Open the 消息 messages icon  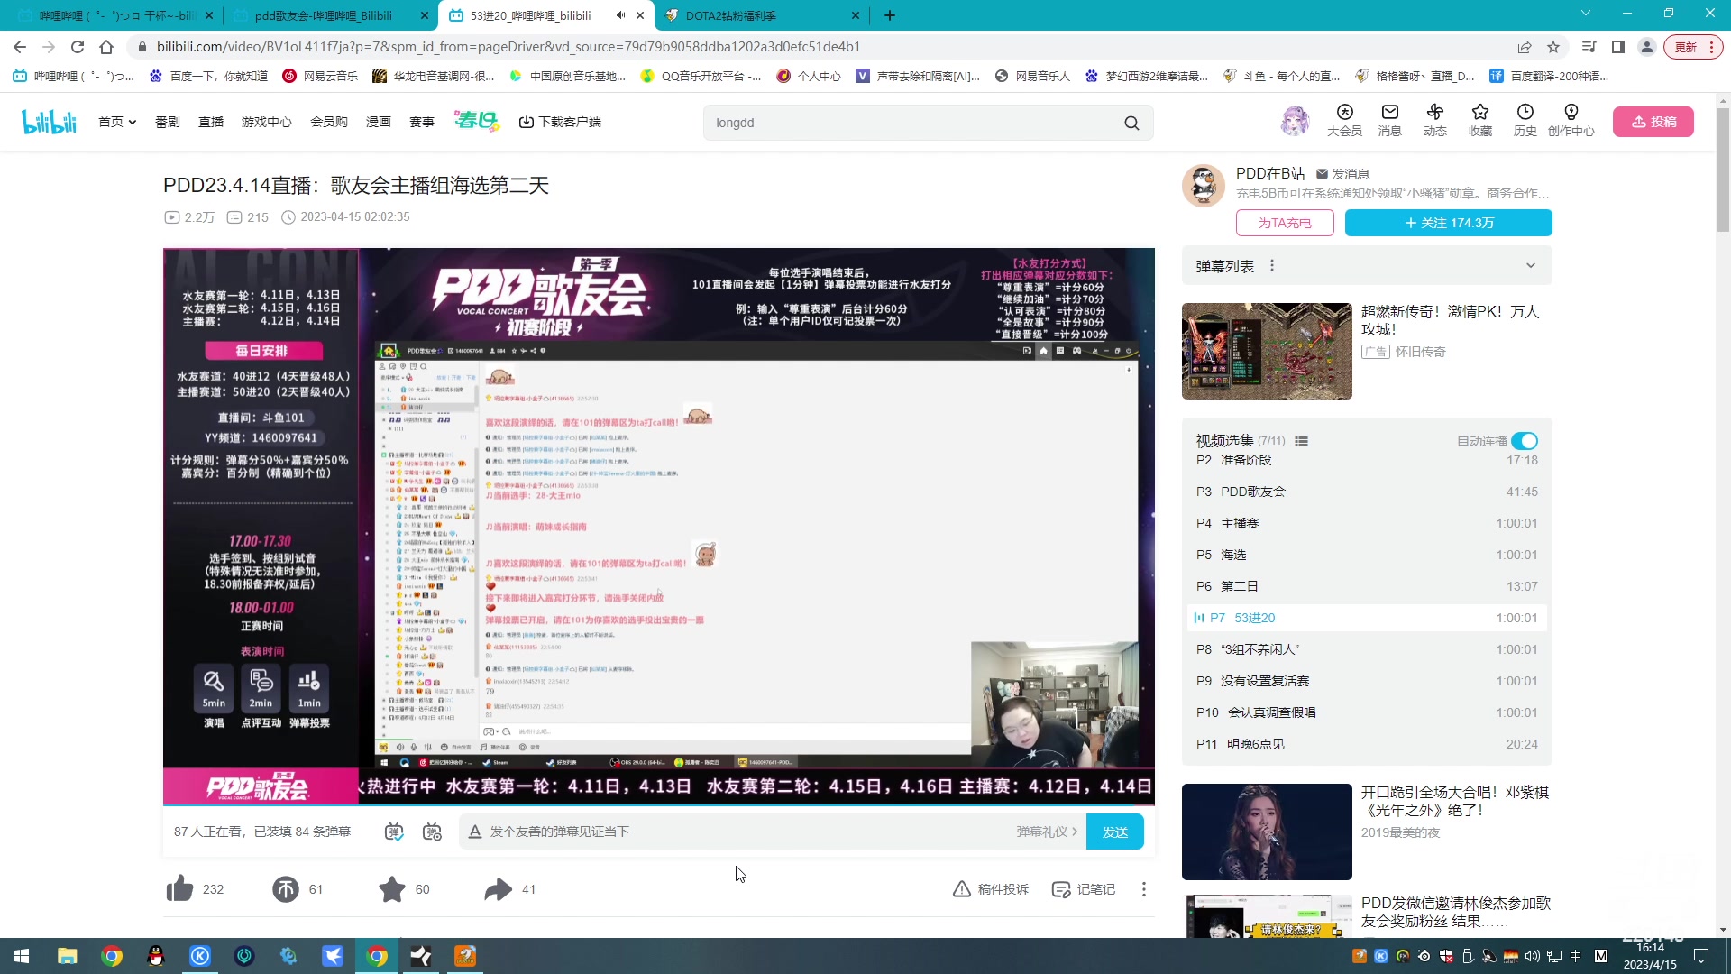(x=1389, y=120)
